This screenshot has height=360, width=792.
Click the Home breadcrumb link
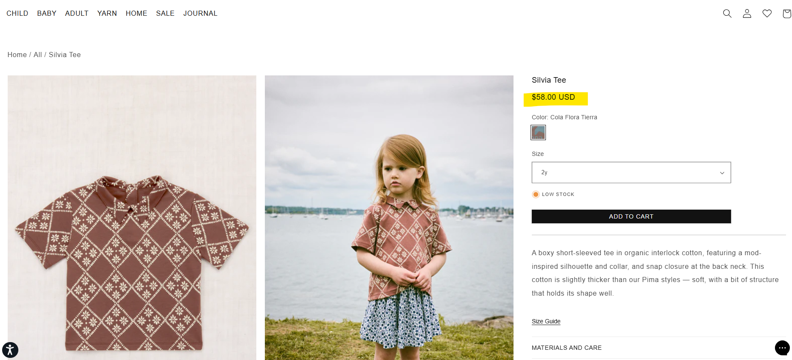[17, 55]
